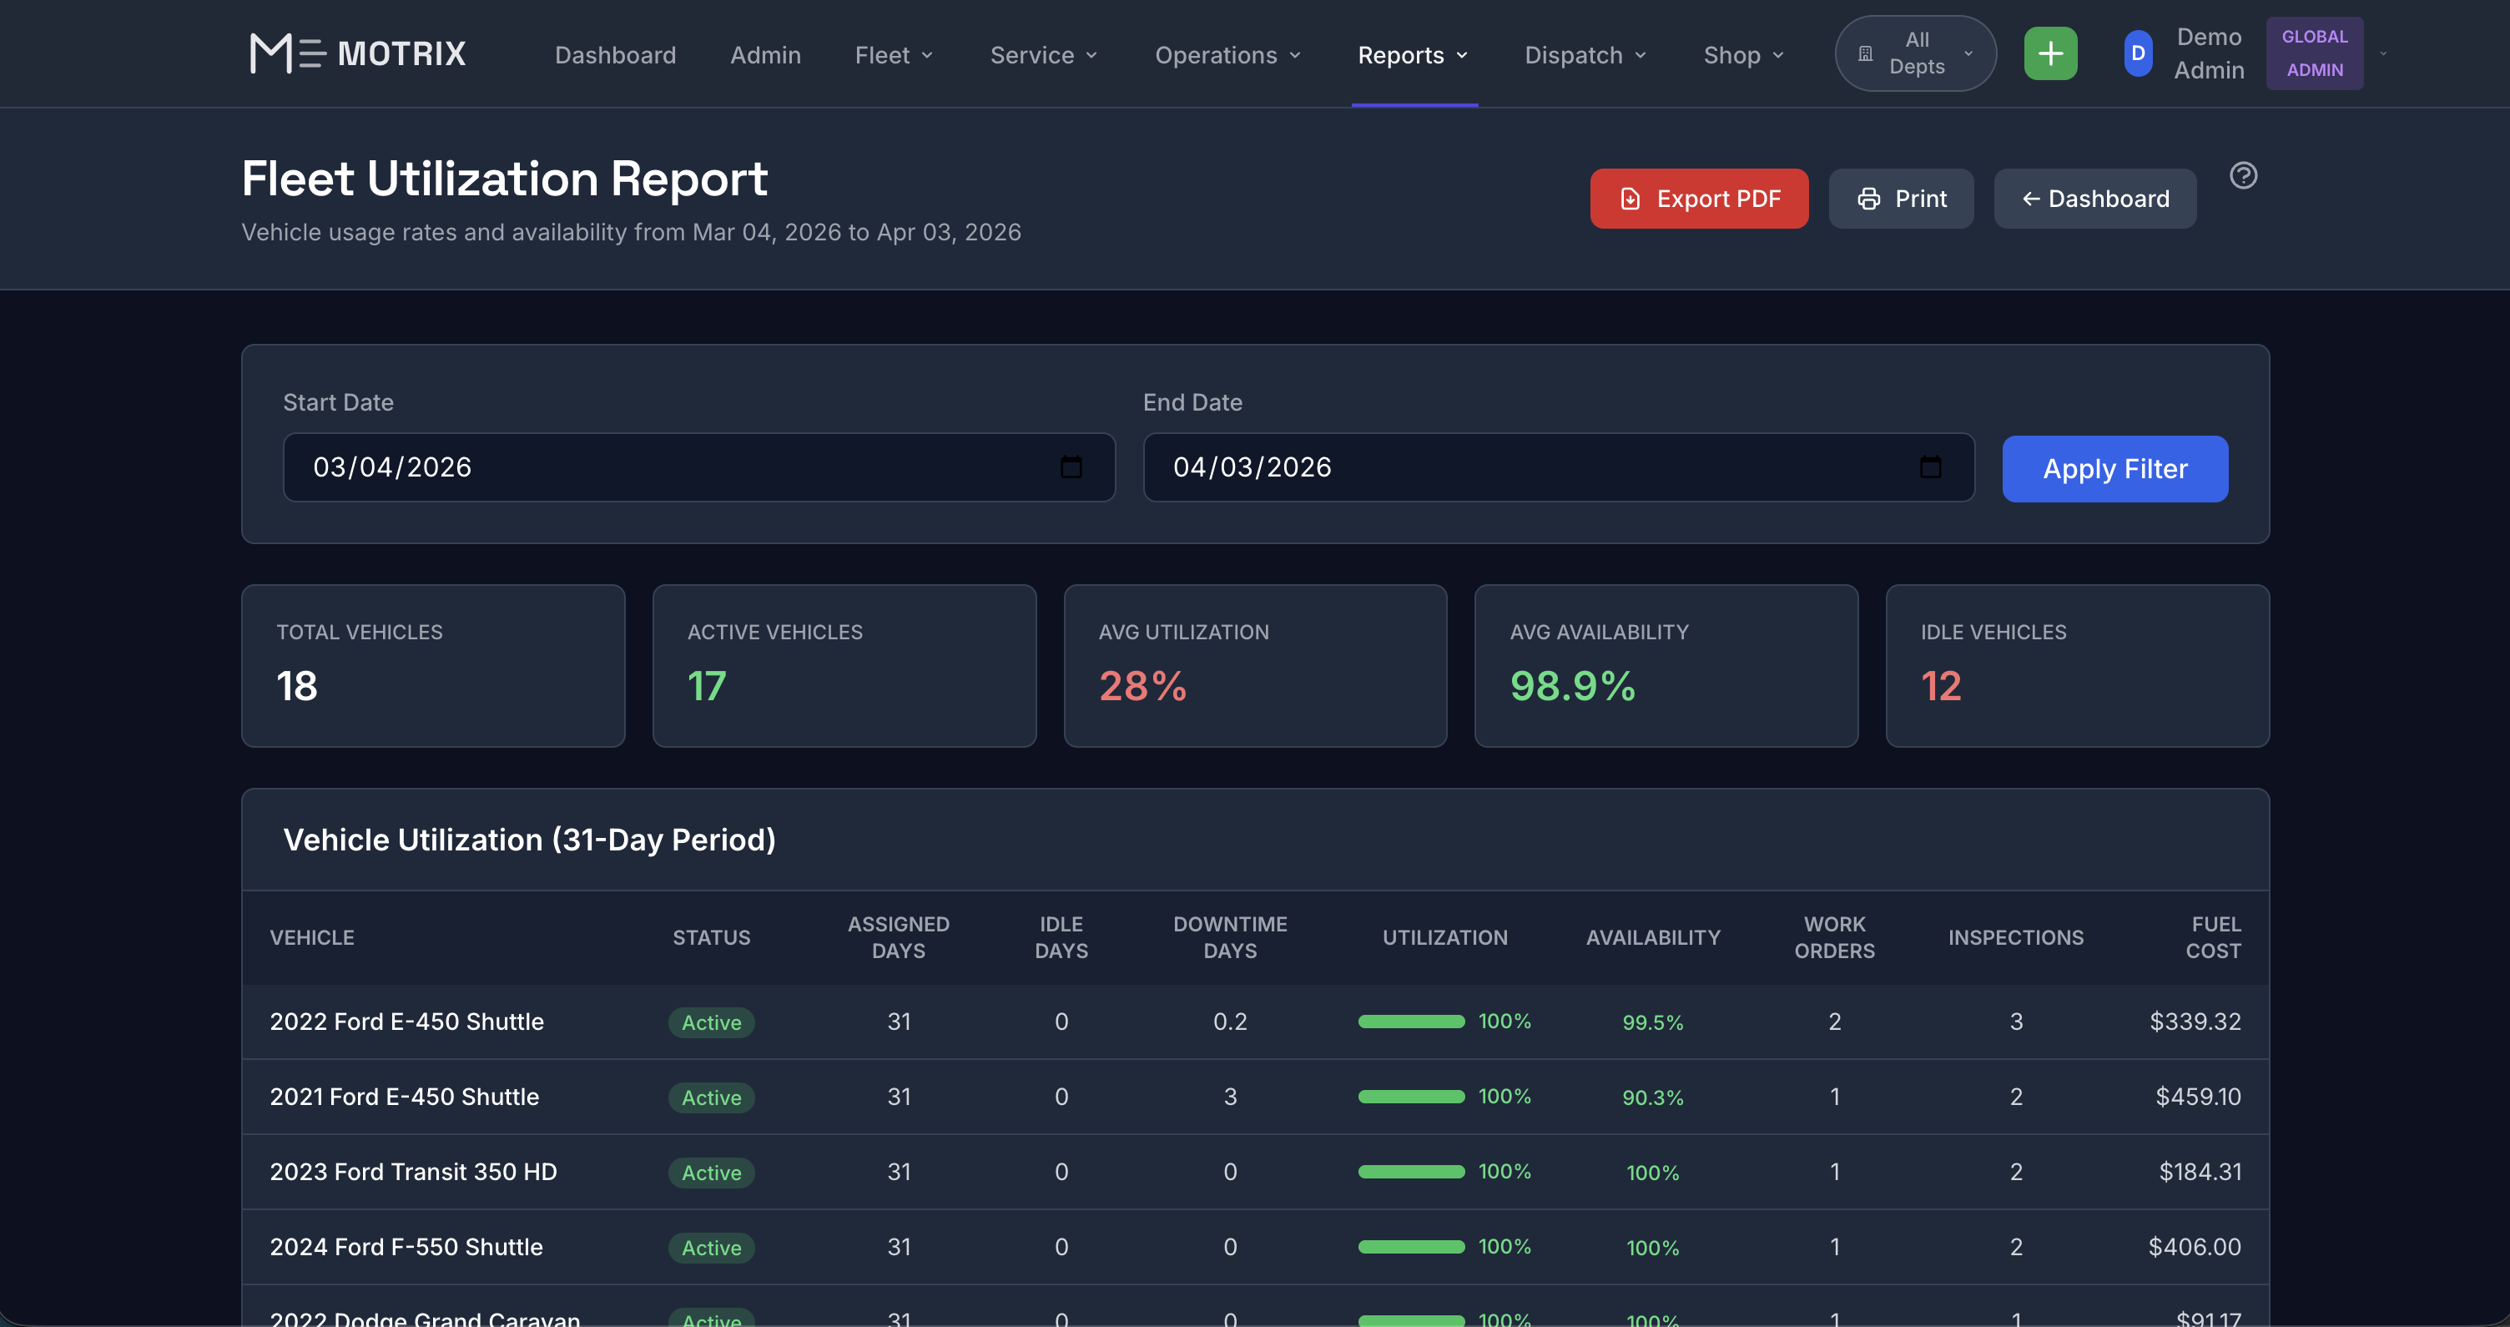Click the Export PDF button

1698,198
